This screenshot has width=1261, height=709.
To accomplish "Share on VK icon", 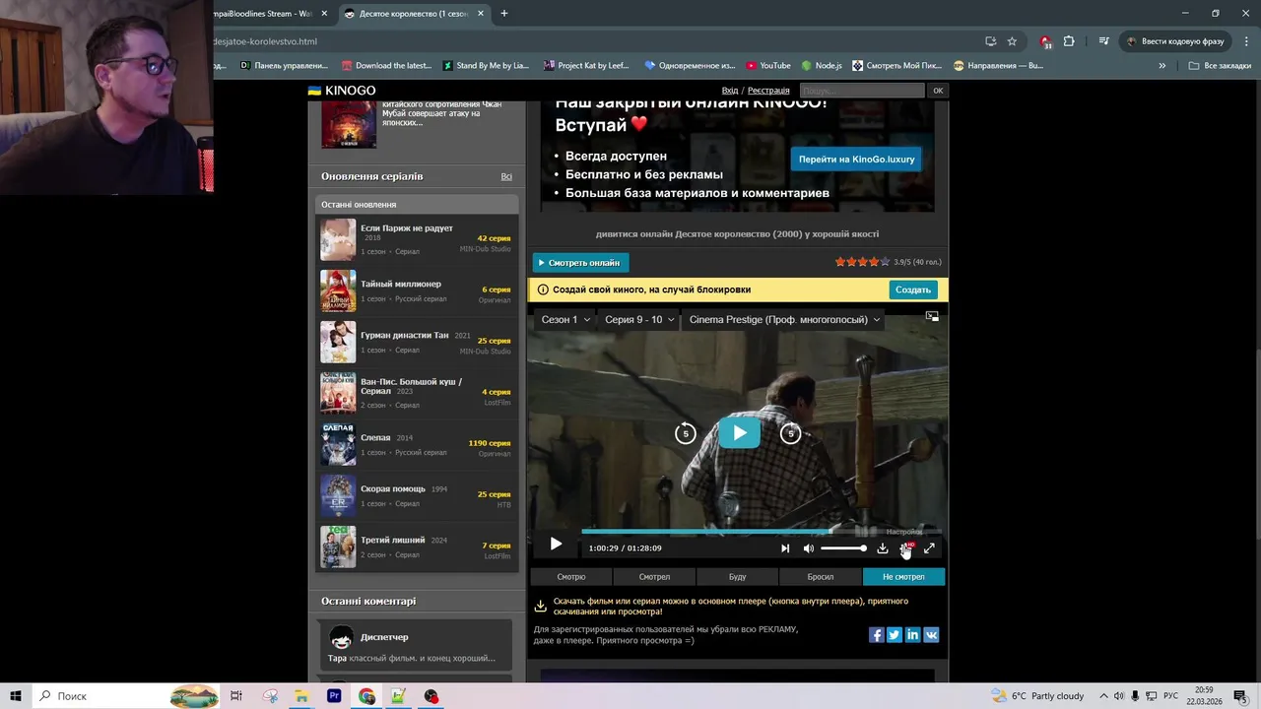I will click(x=931, y=635).
